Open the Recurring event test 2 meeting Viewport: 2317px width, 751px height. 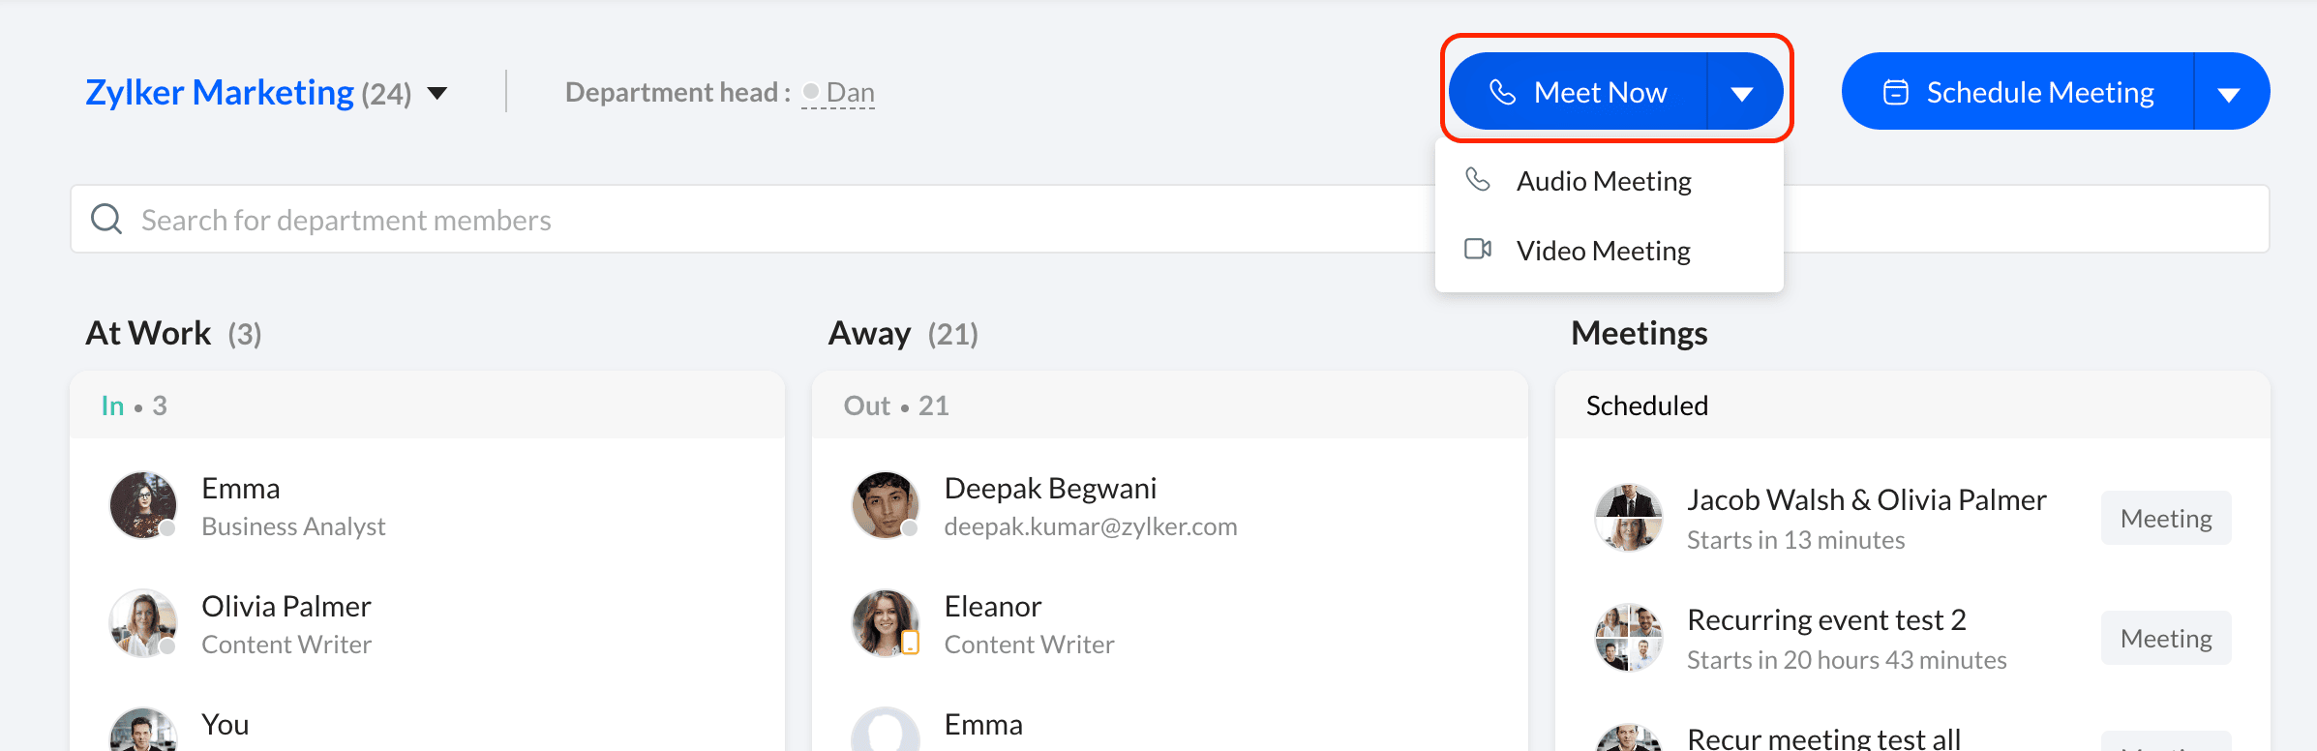coord(1825,620)
